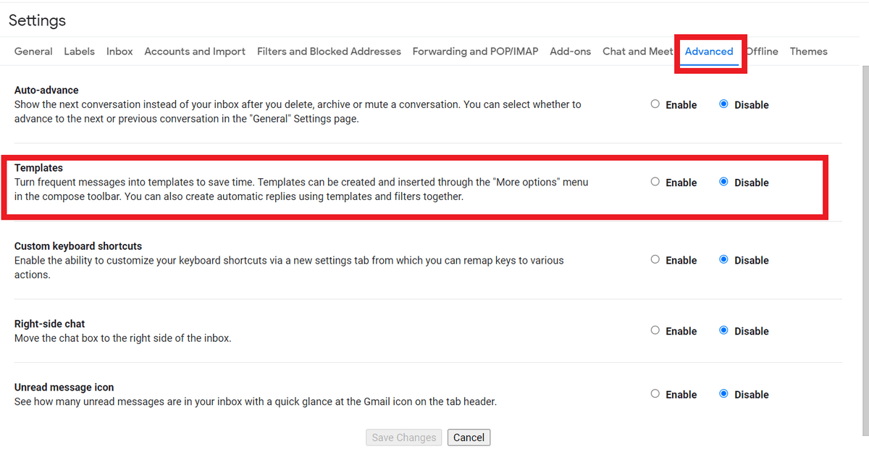
Task: Select Disable for Custom keyboard shortcuts
Action: click(x=723, y=259)
